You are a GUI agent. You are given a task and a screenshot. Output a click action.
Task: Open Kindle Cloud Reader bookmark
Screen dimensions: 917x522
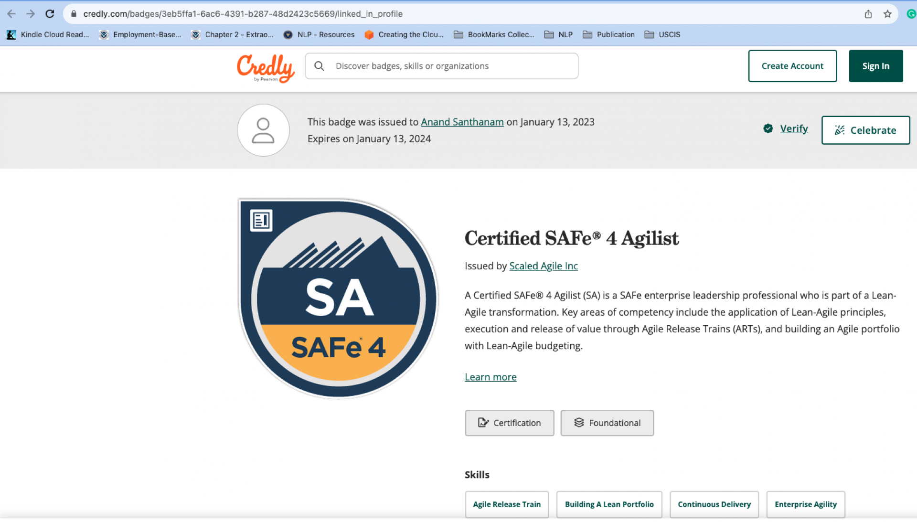coord(48,34)
